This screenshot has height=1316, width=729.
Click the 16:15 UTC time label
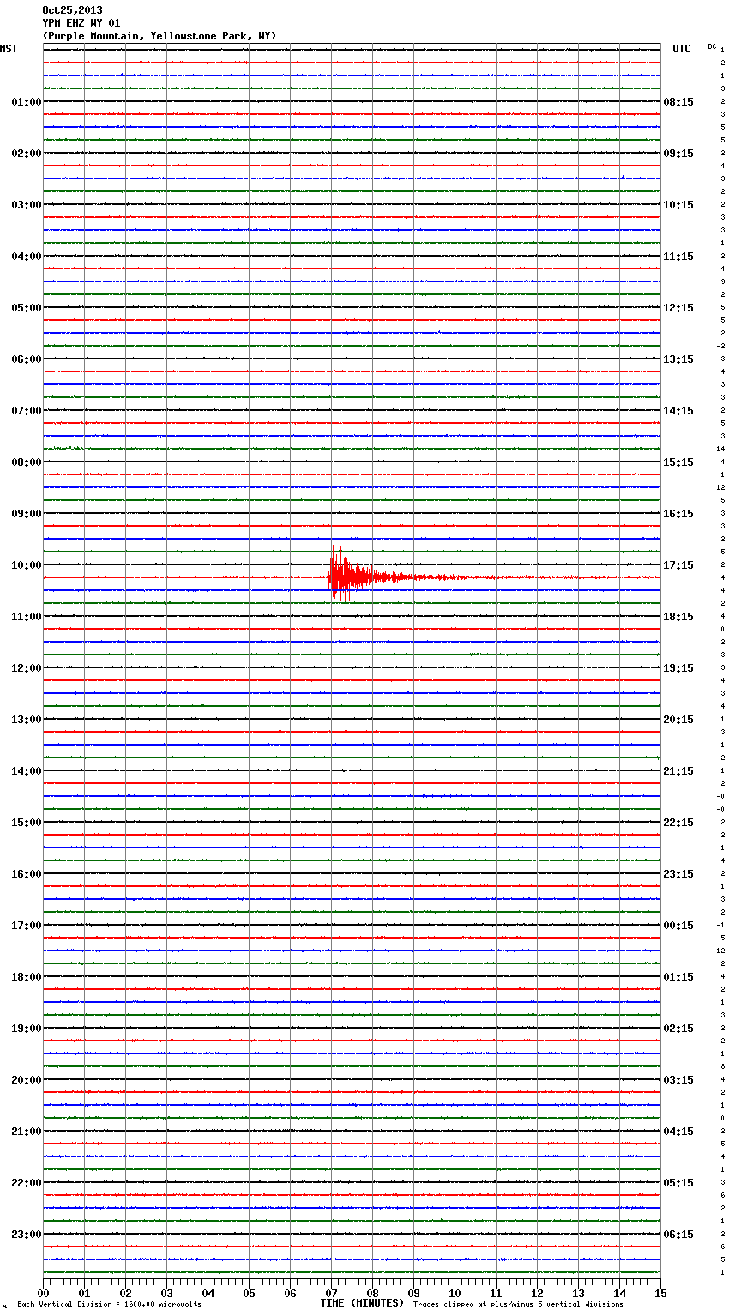click(678, 514)
